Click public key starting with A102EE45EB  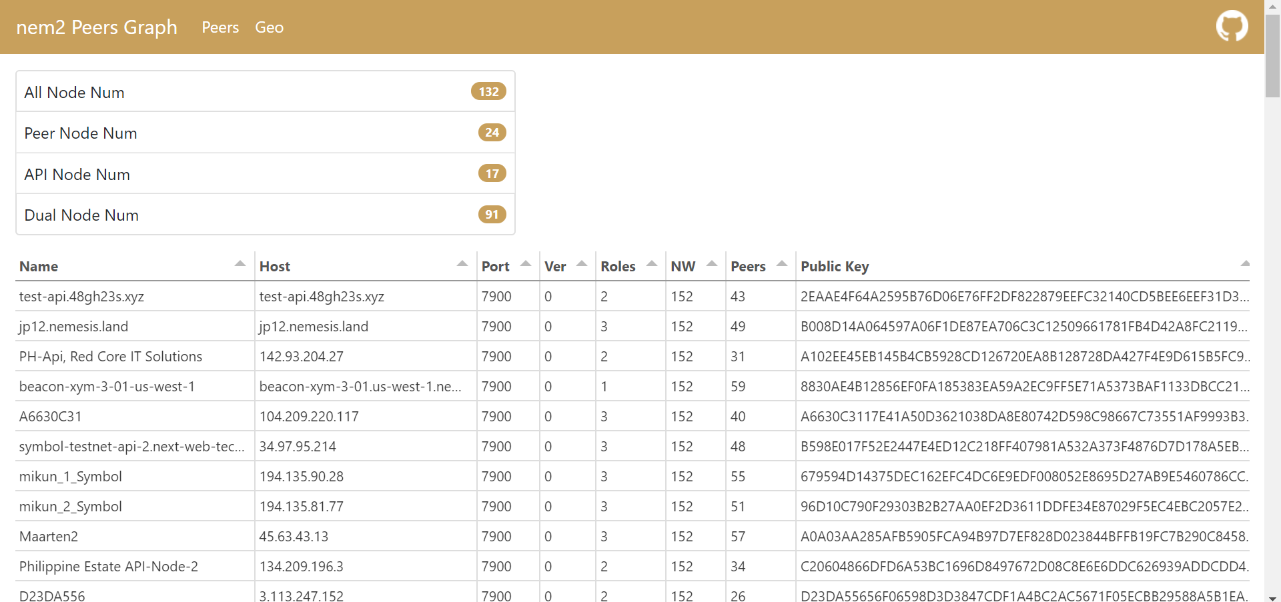point(1023,356)
